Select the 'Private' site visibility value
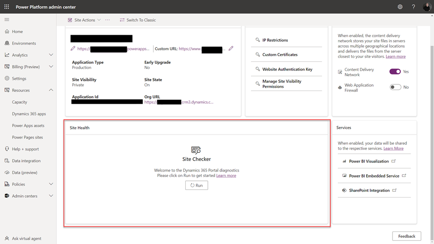Image resolution: width=434 pixels, height=244 pixels. pos(78,85)
